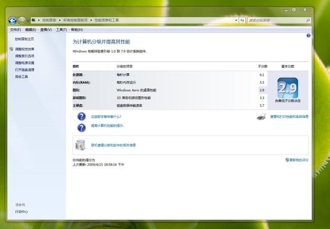Open 这些数字意味着什么? link

tap(106, 116)
